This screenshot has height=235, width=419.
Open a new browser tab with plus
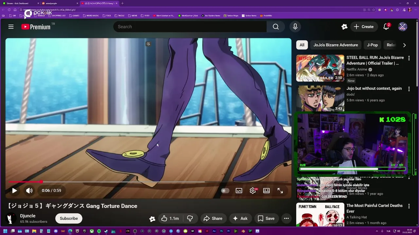point(122,3)
